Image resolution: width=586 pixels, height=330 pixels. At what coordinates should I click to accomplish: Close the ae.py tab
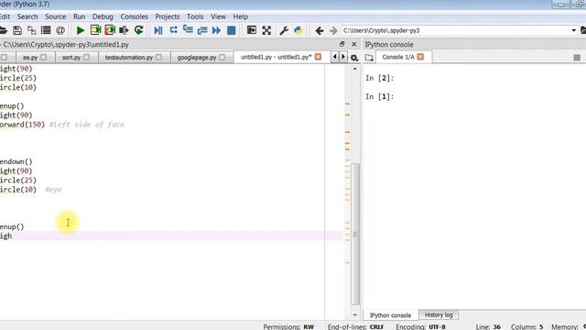coord(43,57)
